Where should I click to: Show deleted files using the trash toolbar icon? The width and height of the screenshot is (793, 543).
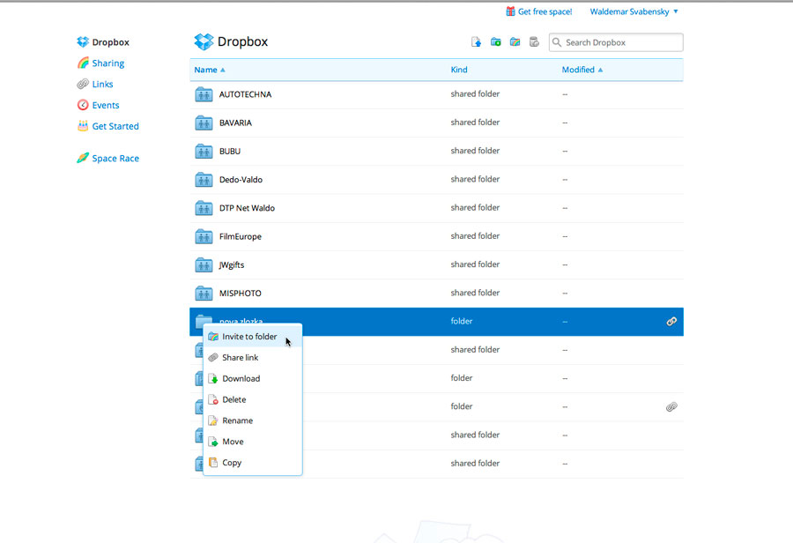click(x=534, y=42)
